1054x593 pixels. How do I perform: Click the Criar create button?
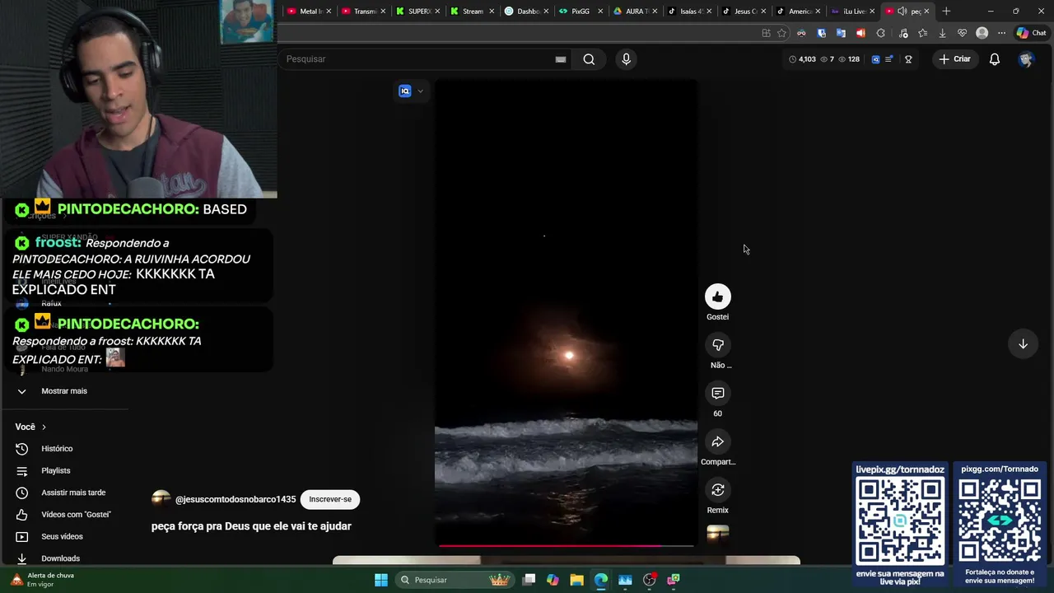[x=954, y=59]
